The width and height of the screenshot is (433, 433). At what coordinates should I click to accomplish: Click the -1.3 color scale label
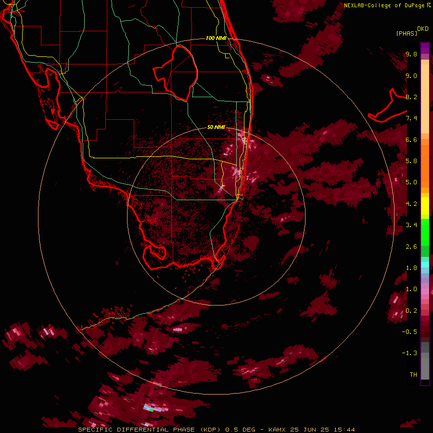tap(409, 353)
